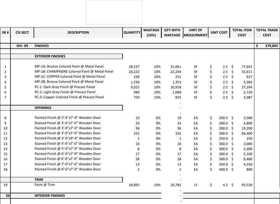Select total item cost 55,611
Viewport: 280px width, 204px height.
[247, 72]
